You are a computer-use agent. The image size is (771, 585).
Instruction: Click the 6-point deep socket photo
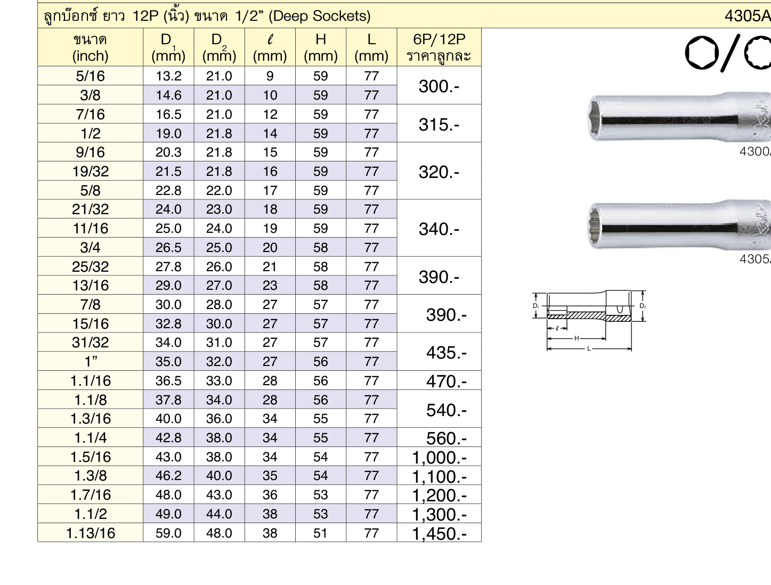[x=679, y=117]
